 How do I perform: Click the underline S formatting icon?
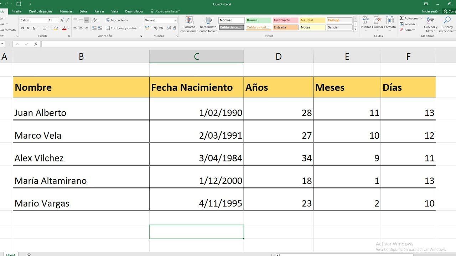(x=33, y=28)
